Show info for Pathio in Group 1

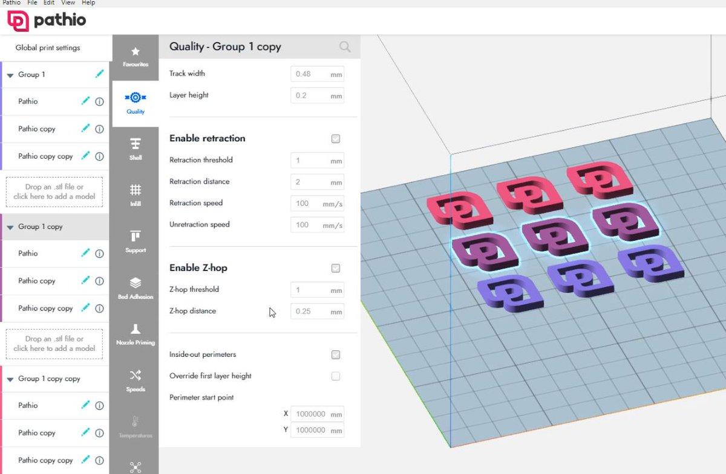coord(99,101)
